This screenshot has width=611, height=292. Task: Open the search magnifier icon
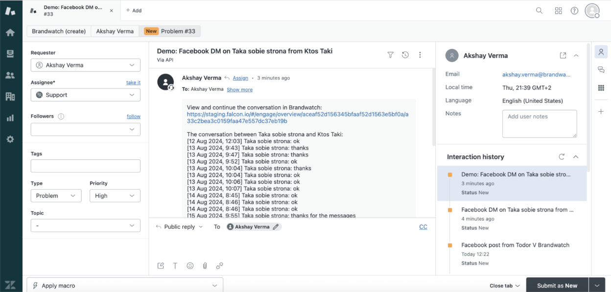point(539,10)
